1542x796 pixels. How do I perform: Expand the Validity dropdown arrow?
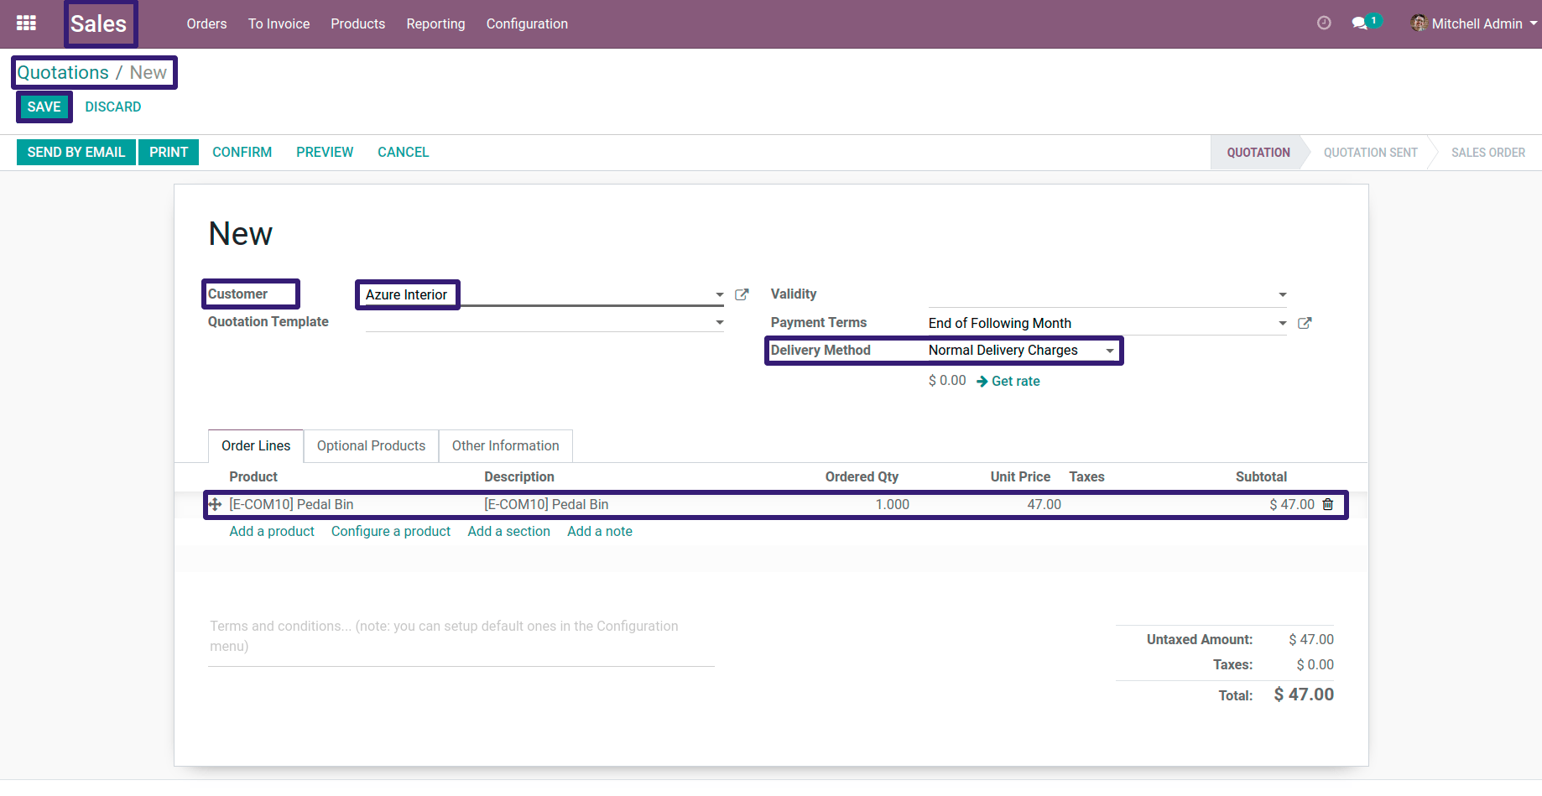coord(1282,294)
